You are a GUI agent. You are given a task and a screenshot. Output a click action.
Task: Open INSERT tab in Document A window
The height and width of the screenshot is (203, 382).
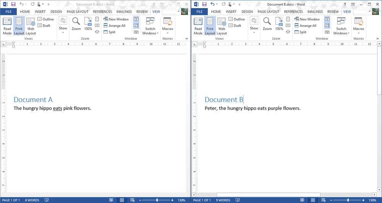click(x=40, y=11)
